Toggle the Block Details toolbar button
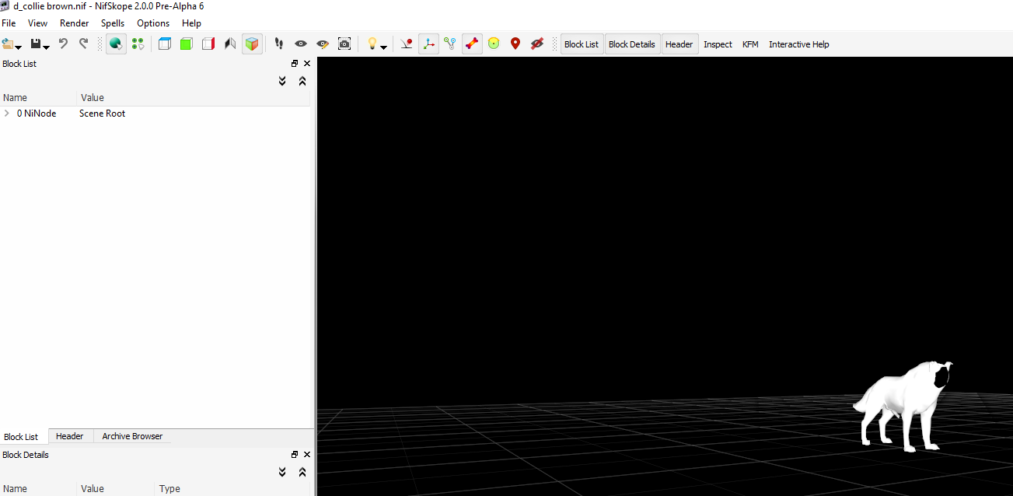Image resolution: width=1013 pixels, height=496 pixels. pos(632,44)
